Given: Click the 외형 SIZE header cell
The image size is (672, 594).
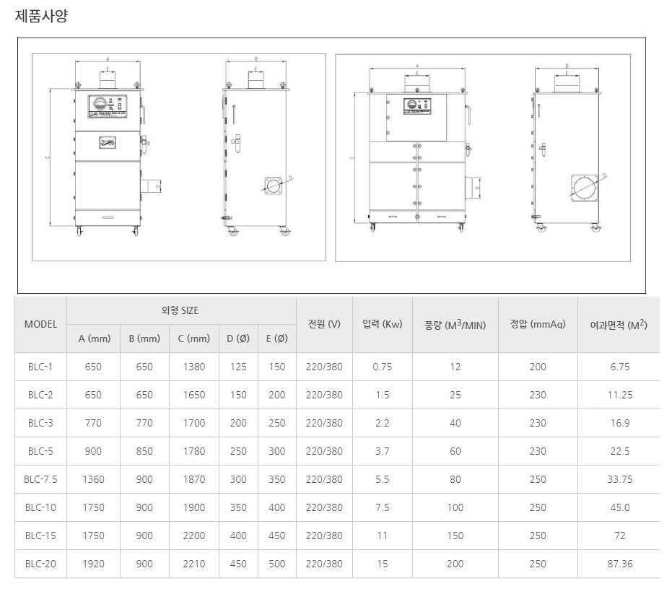Looking at the screenshot, I should tap(180, 310).
